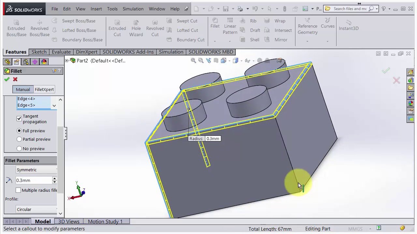
Task: Click the MMGS unit system in status bar
Action: tap(355, 229)
